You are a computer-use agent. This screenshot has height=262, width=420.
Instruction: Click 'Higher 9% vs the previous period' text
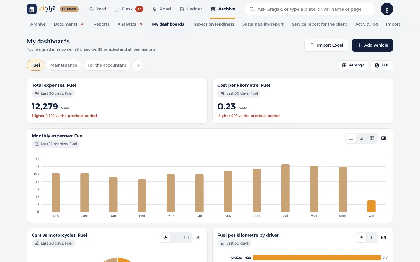coord(249,116)
